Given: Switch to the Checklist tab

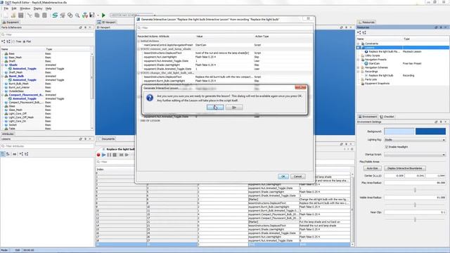Looking at the screenshot, I should click(x=387, y=117).
